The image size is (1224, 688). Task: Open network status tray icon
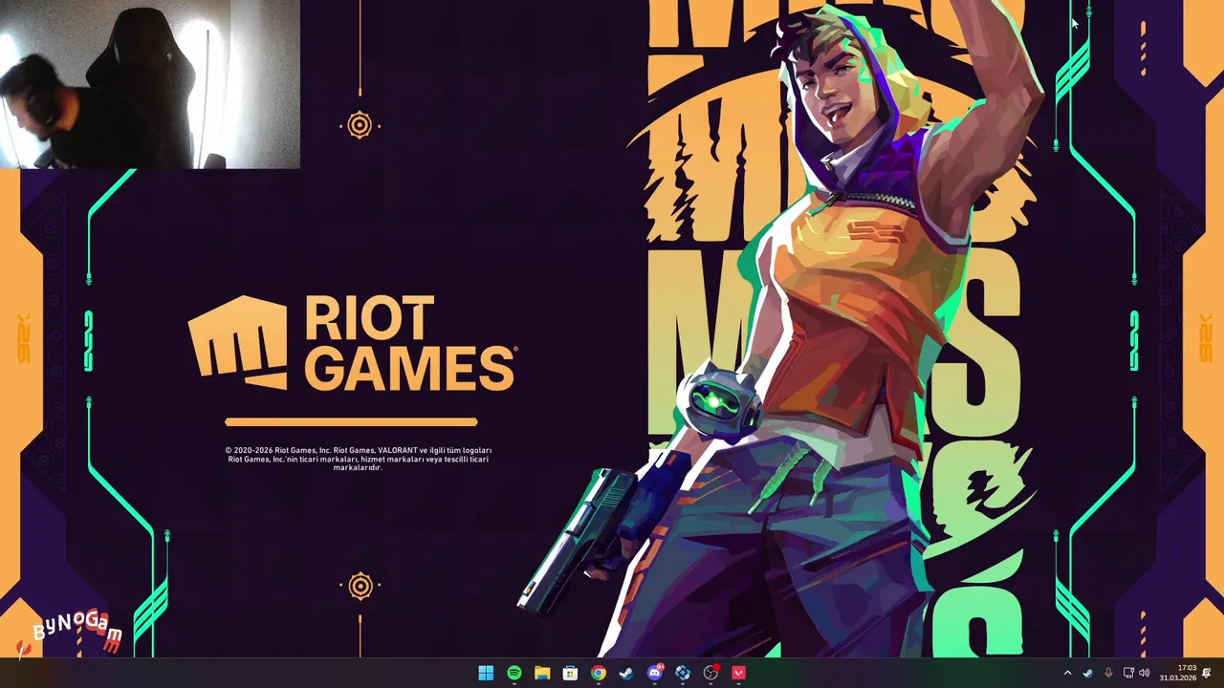[1128, 673]
